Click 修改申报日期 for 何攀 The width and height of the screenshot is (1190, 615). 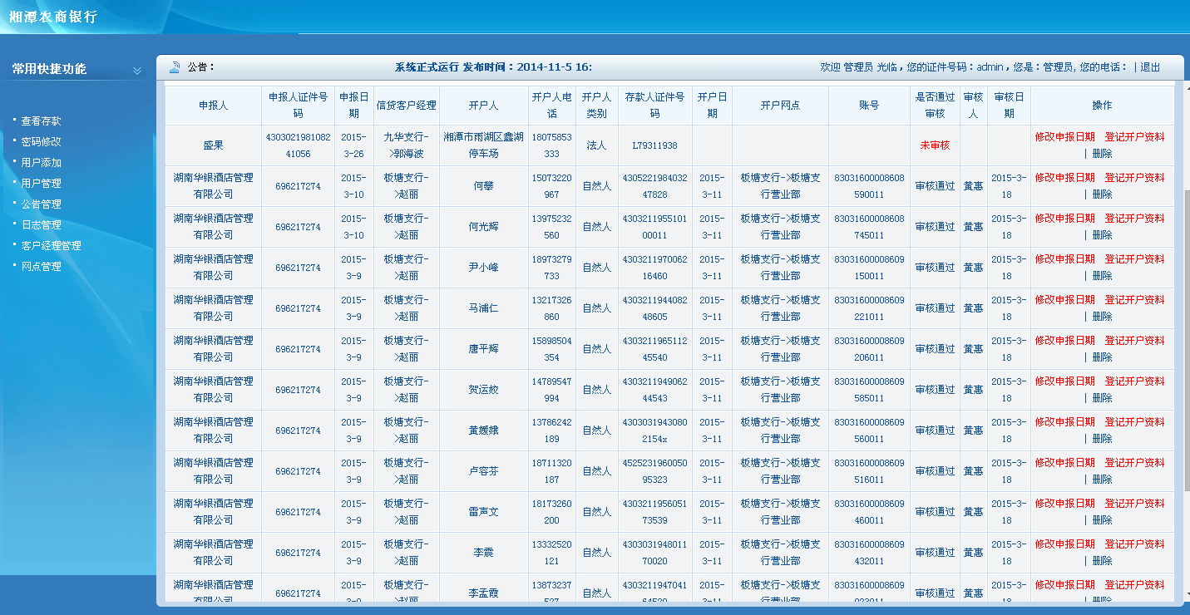1065,178
